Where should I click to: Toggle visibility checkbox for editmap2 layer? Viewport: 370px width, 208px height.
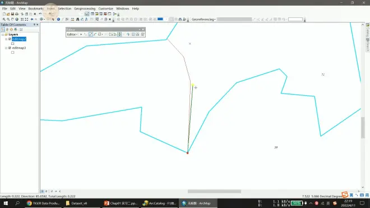click(10, 39)
